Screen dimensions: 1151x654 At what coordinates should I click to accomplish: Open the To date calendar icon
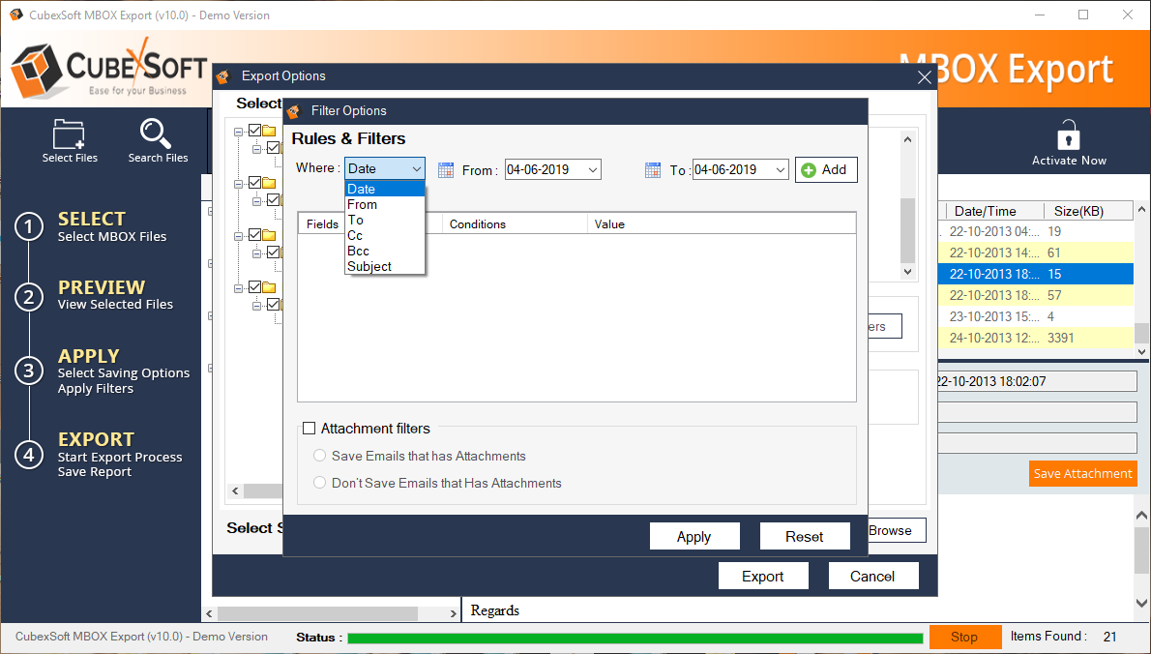coord(653,170)
